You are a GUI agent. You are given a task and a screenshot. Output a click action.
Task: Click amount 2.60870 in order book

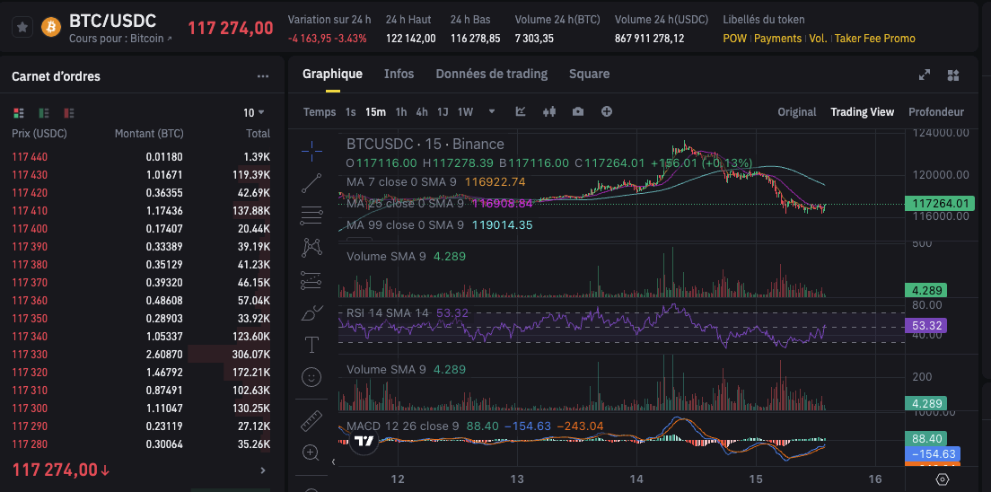(164, 354)
